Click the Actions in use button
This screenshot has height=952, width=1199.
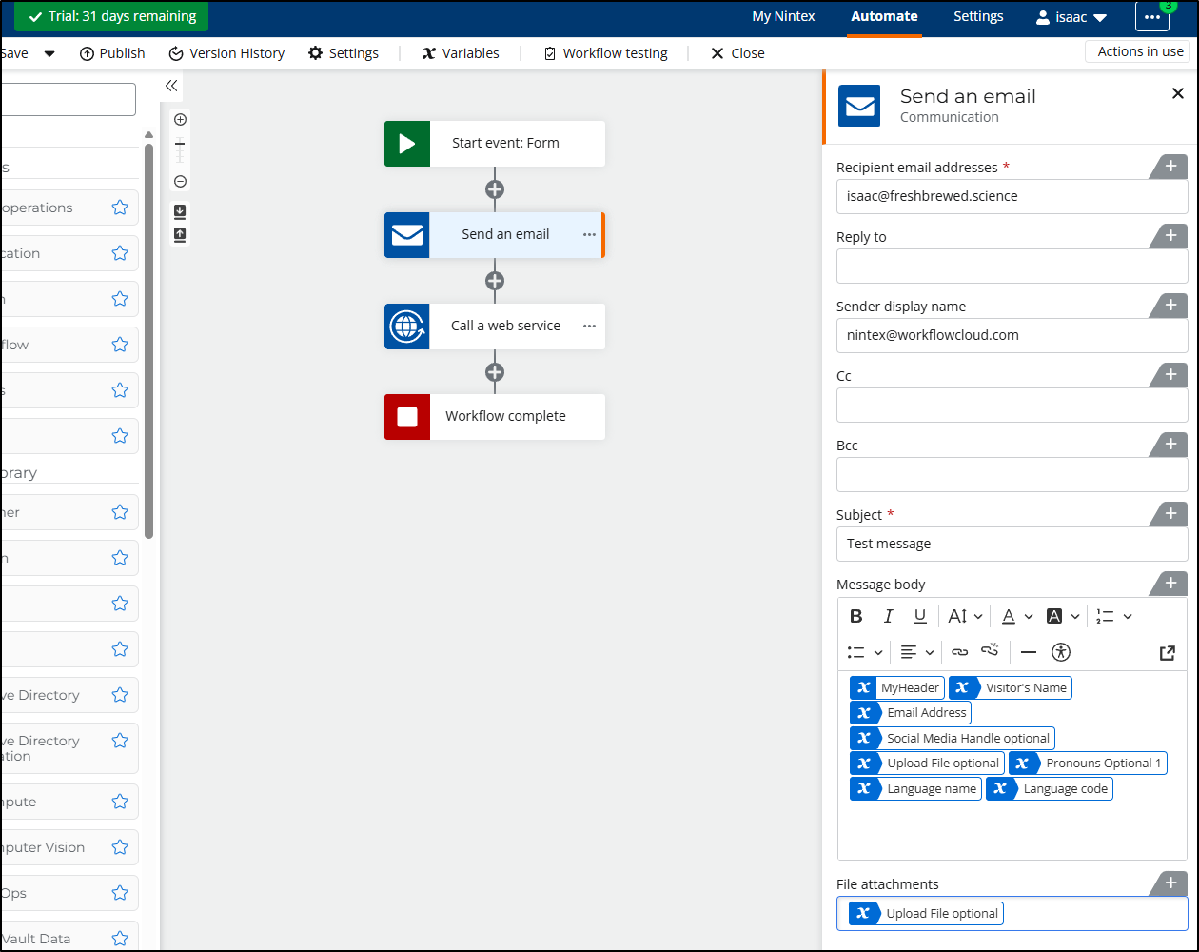[1140, 51]
